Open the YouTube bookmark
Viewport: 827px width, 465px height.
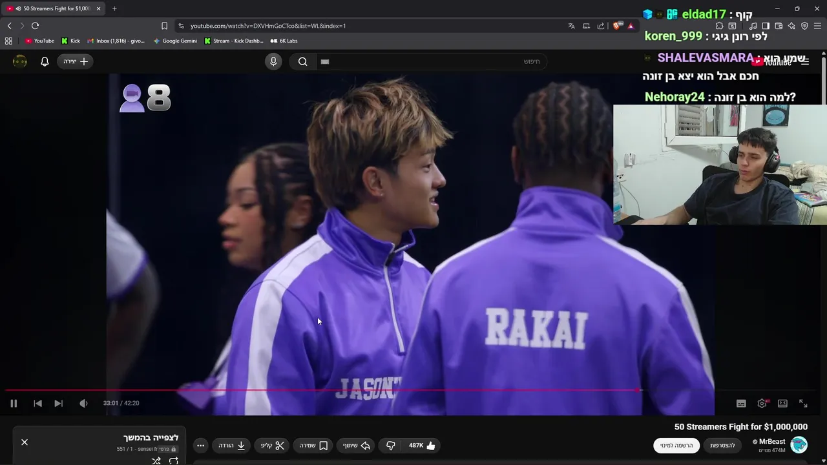[39, 41]
